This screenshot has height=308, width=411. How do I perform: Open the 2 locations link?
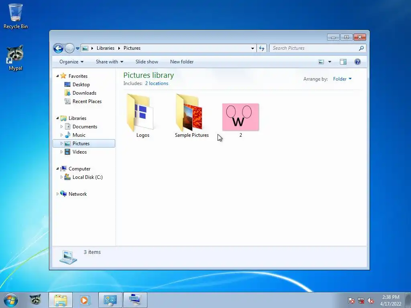coord(157,83)
